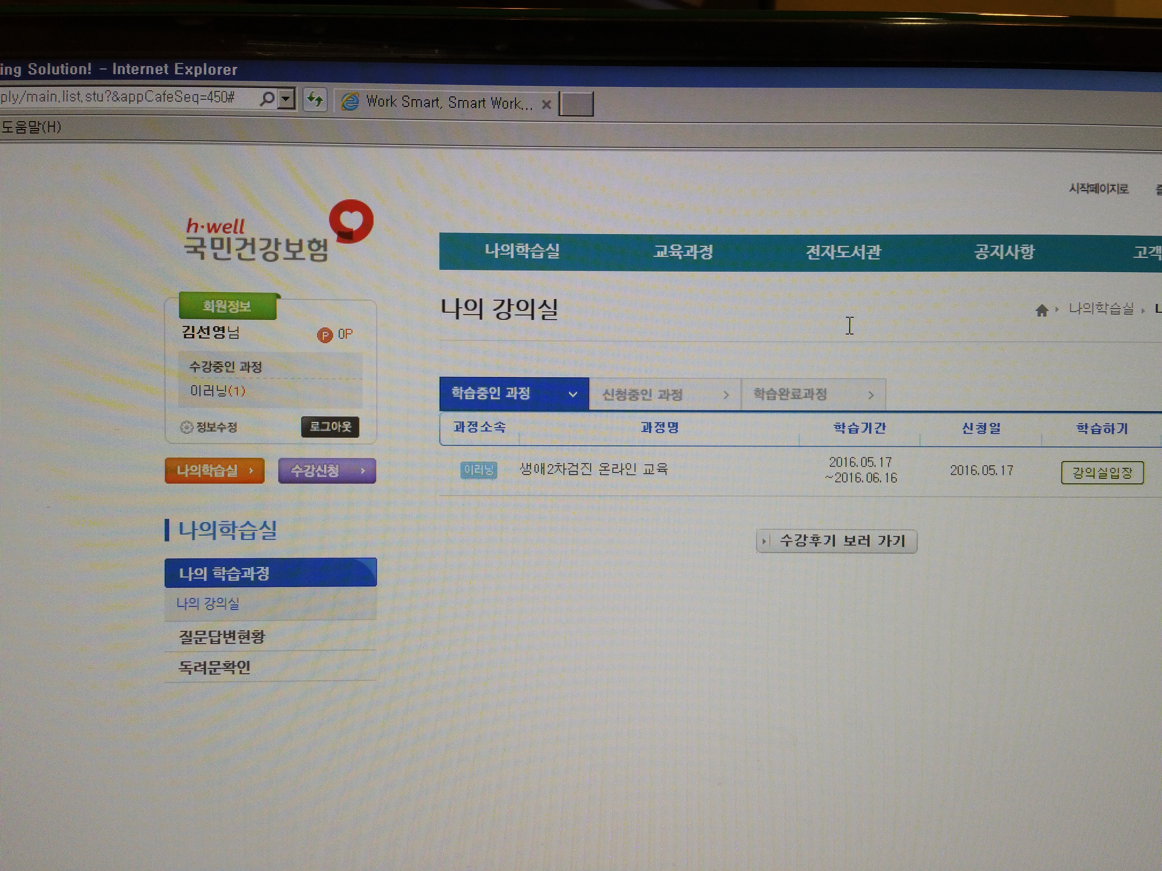Viewport: 1162px width, 871px height.
Task: Click the purple 수강신청 button
Action: pos(327,471)
